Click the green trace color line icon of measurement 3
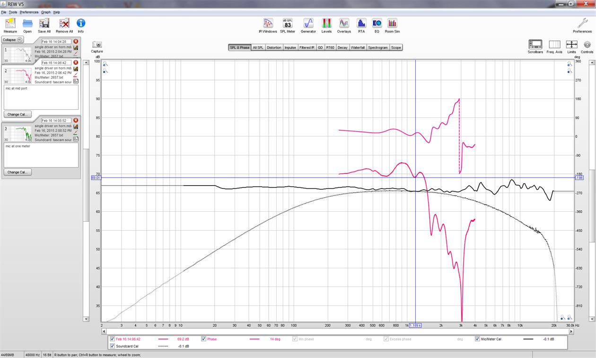 (76, 133)
